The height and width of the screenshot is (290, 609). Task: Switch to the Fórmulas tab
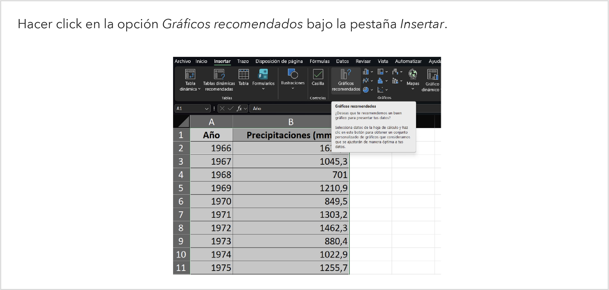[320, 61]
